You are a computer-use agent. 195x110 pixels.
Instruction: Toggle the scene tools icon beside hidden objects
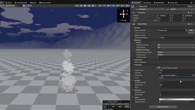(104, 6)
